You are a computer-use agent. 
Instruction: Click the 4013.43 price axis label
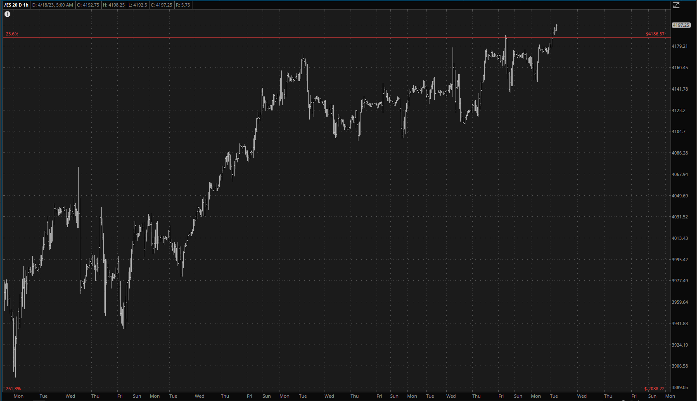click(x=680, y=238)
